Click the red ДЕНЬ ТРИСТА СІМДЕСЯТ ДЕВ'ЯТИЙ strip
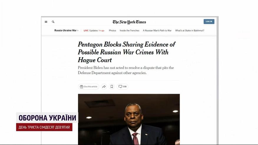 coord(44,127)
